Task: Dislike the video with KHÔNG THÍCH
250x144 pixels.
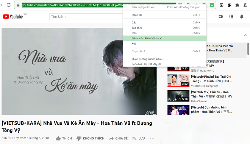Action: (90, 138)
